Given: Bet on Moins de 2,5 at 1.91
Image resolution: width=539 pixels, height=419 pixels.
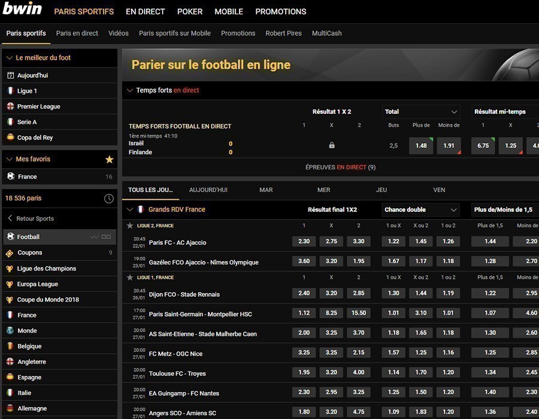Looking at the screenshot, I should pyautogui.click(x=449, y=145).
